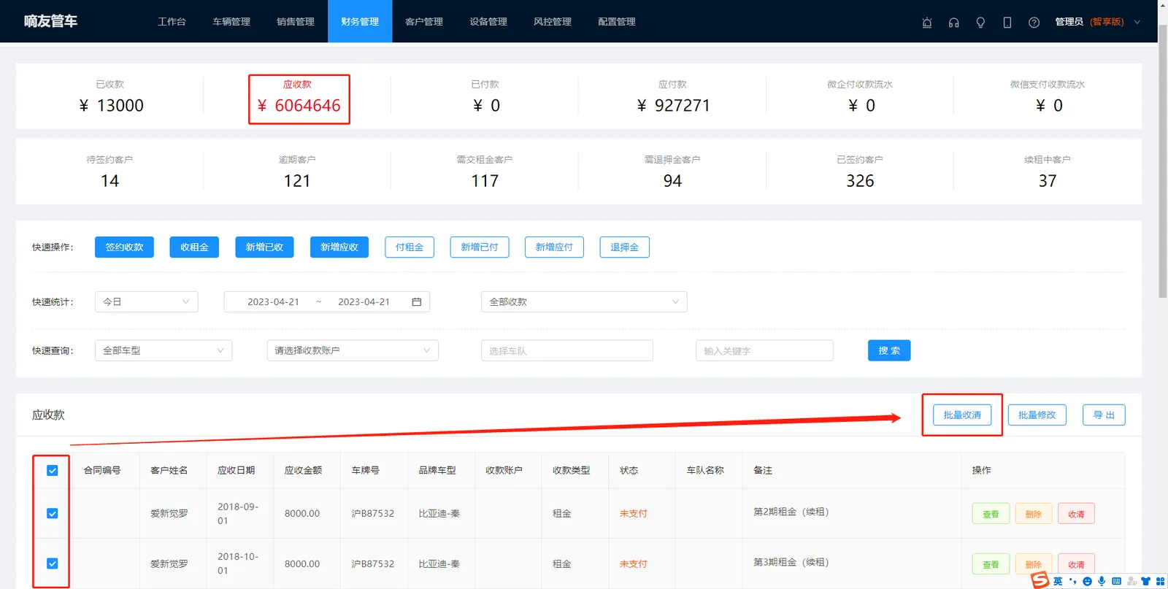
Task: Switch to 客户管理 in navigation
Action: coord(424,22)
